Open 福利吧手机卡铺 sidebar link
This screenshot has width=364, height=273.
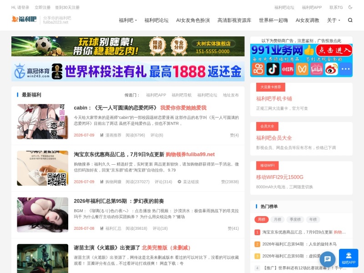click(274, 99)
